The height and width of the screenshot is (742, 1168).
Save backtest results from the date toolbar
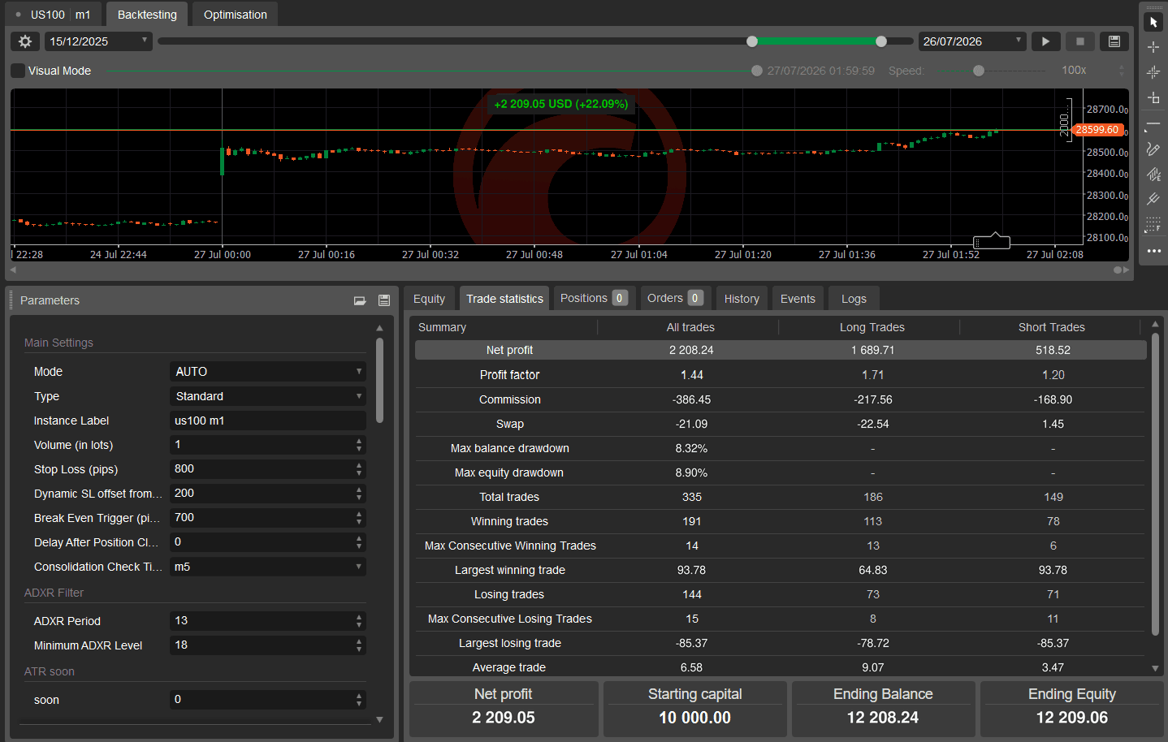click(1114, 41)
